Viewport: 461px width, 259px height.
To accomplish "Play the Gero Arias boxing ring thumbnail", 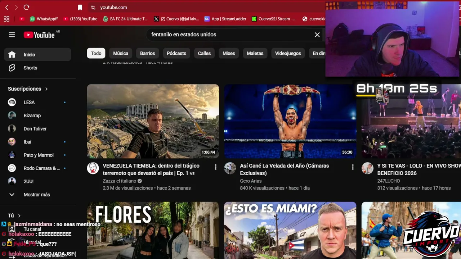I will coord(290,121).
